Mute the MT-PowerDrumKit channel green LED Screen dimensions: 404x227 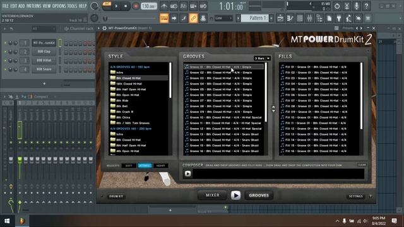5,43
